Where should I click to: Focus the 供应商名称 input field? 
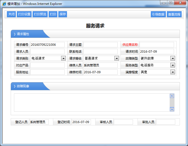click(157, 45)
